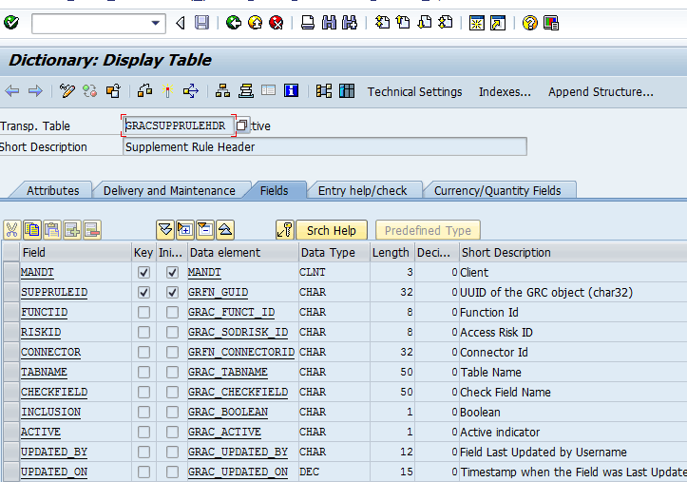This screenshot has height=482, width=687.
Task: Toggle the Key checkbox for RISKID
Action: click(x=143, y=332)
